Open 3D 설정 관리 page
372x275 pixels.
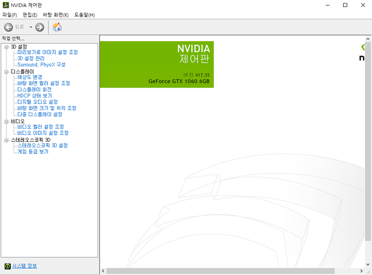point(31,58)
